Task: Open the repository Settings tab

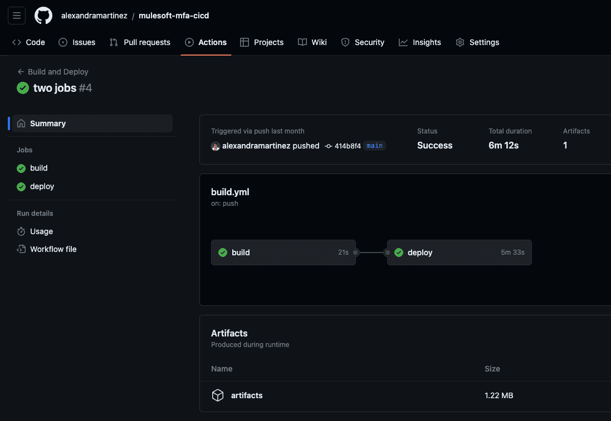Action: 477,42
